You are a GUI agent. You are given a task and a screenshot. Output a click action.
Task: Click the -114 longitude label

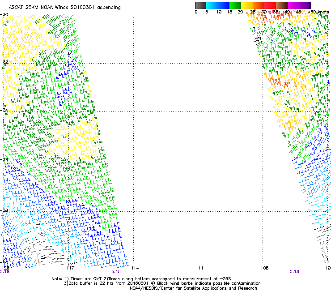tap(133, 268)
